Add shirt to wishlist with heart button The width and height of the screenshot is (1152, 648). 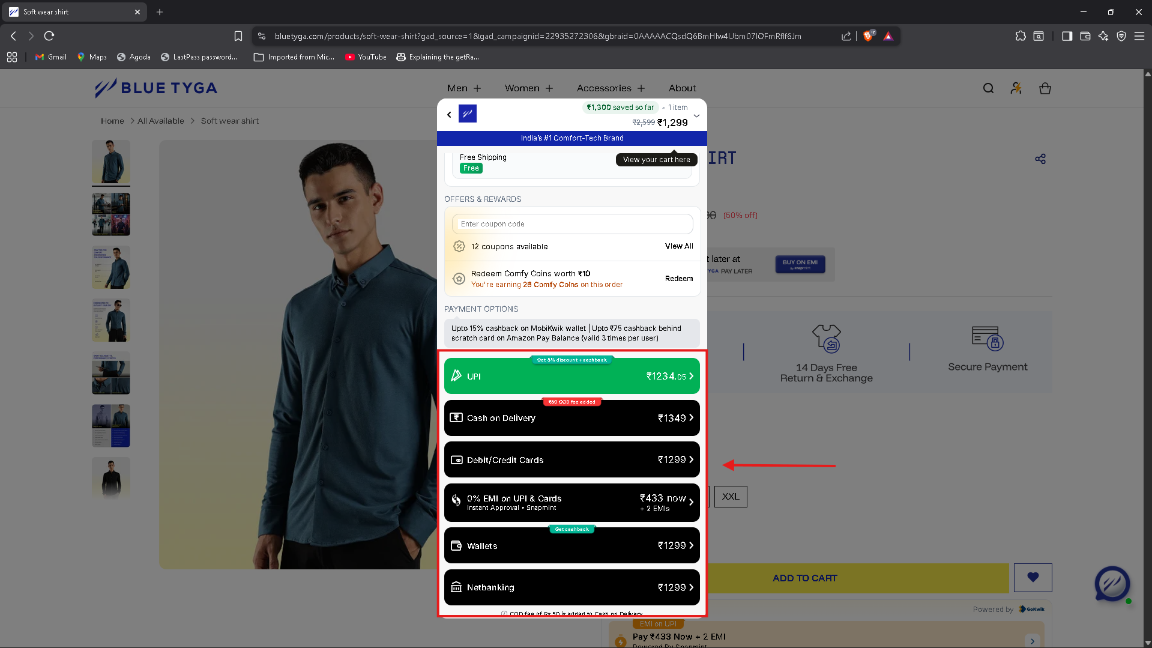coord(1033,578)
